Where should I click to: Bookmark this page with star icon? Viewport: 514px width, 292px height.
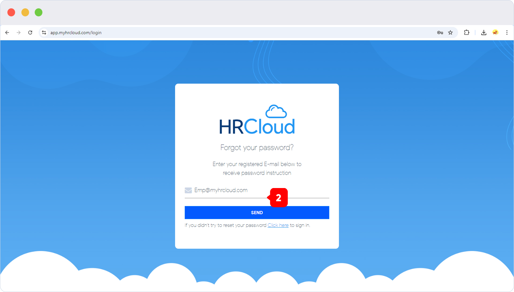click(450, 32)
